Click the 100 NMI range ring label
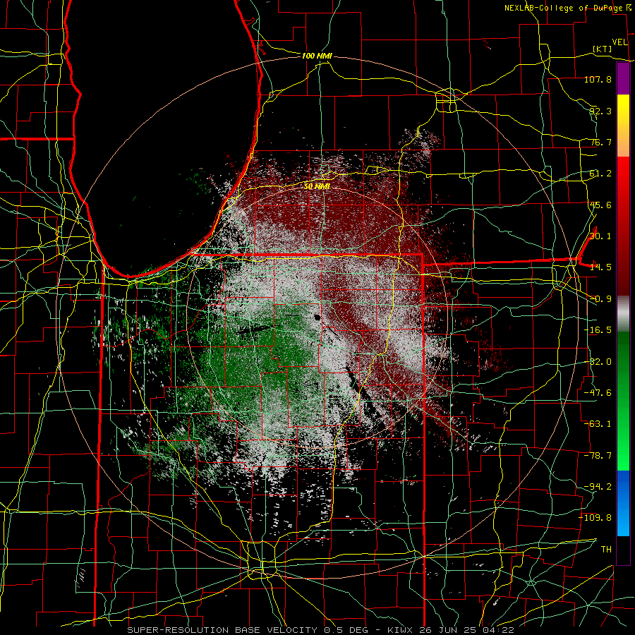Viewport: 635px width, 635px height. click(x=317, y=56)
